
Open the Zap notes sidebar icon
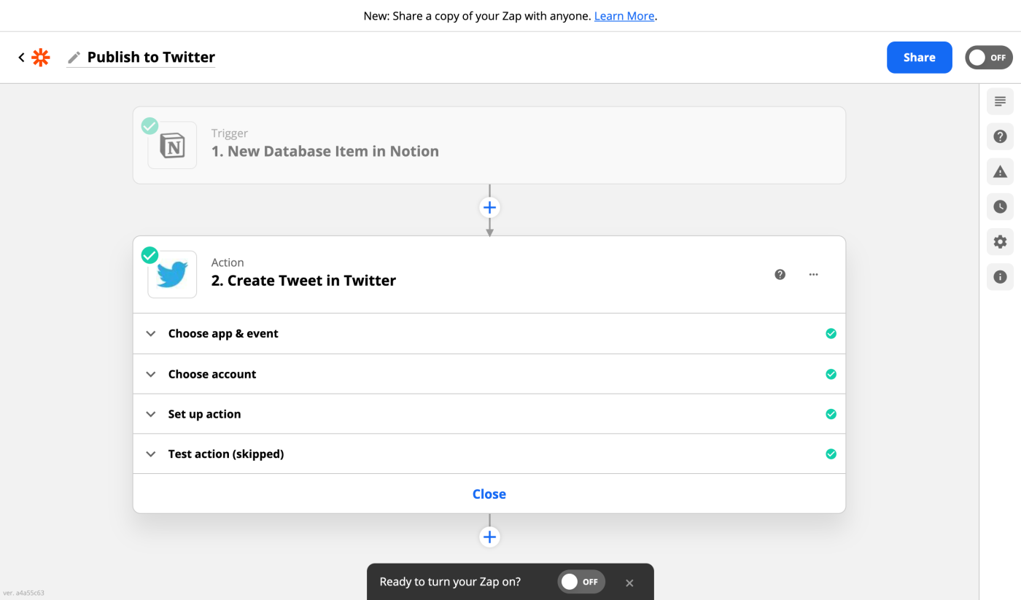pos(1000,101)
